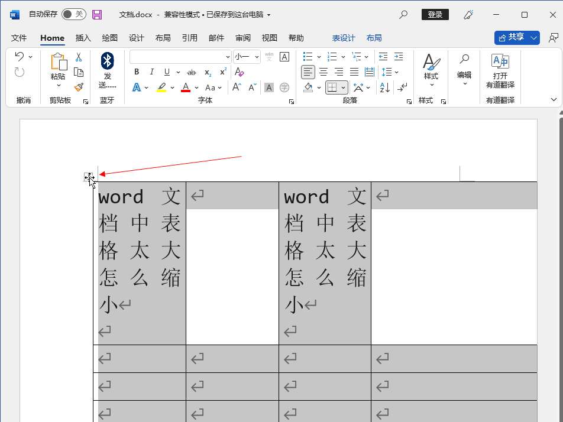Expand font color options arrow
The width and height of the screenshot is (563, 422).
point(196,87)
